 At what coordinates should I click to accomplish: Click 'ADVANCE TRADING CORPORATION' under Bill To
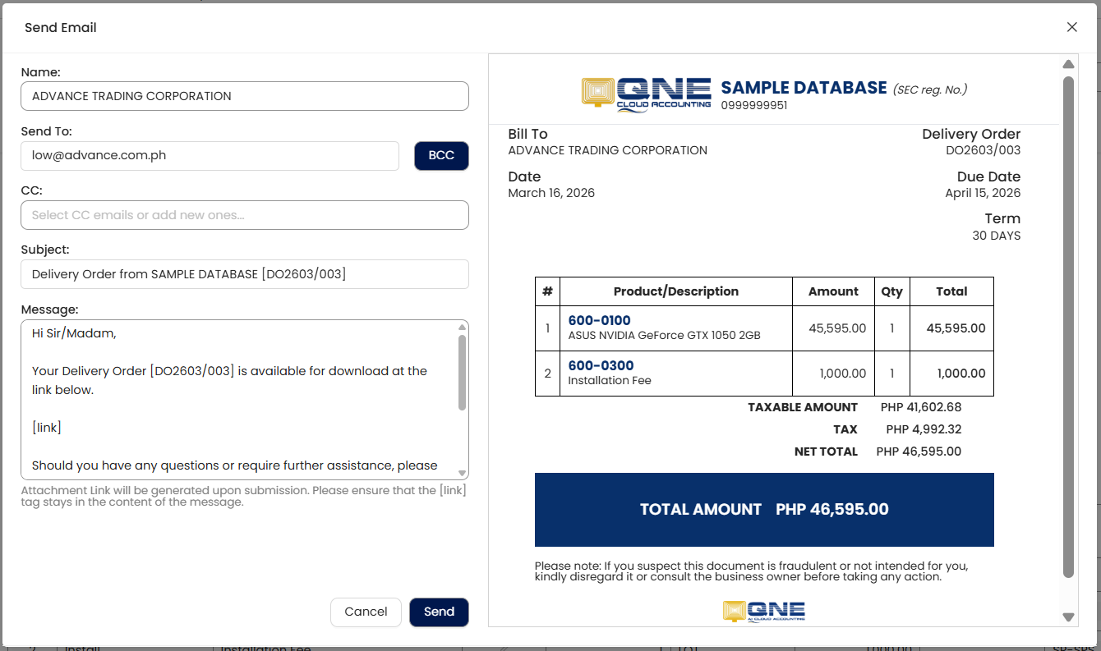608,150
